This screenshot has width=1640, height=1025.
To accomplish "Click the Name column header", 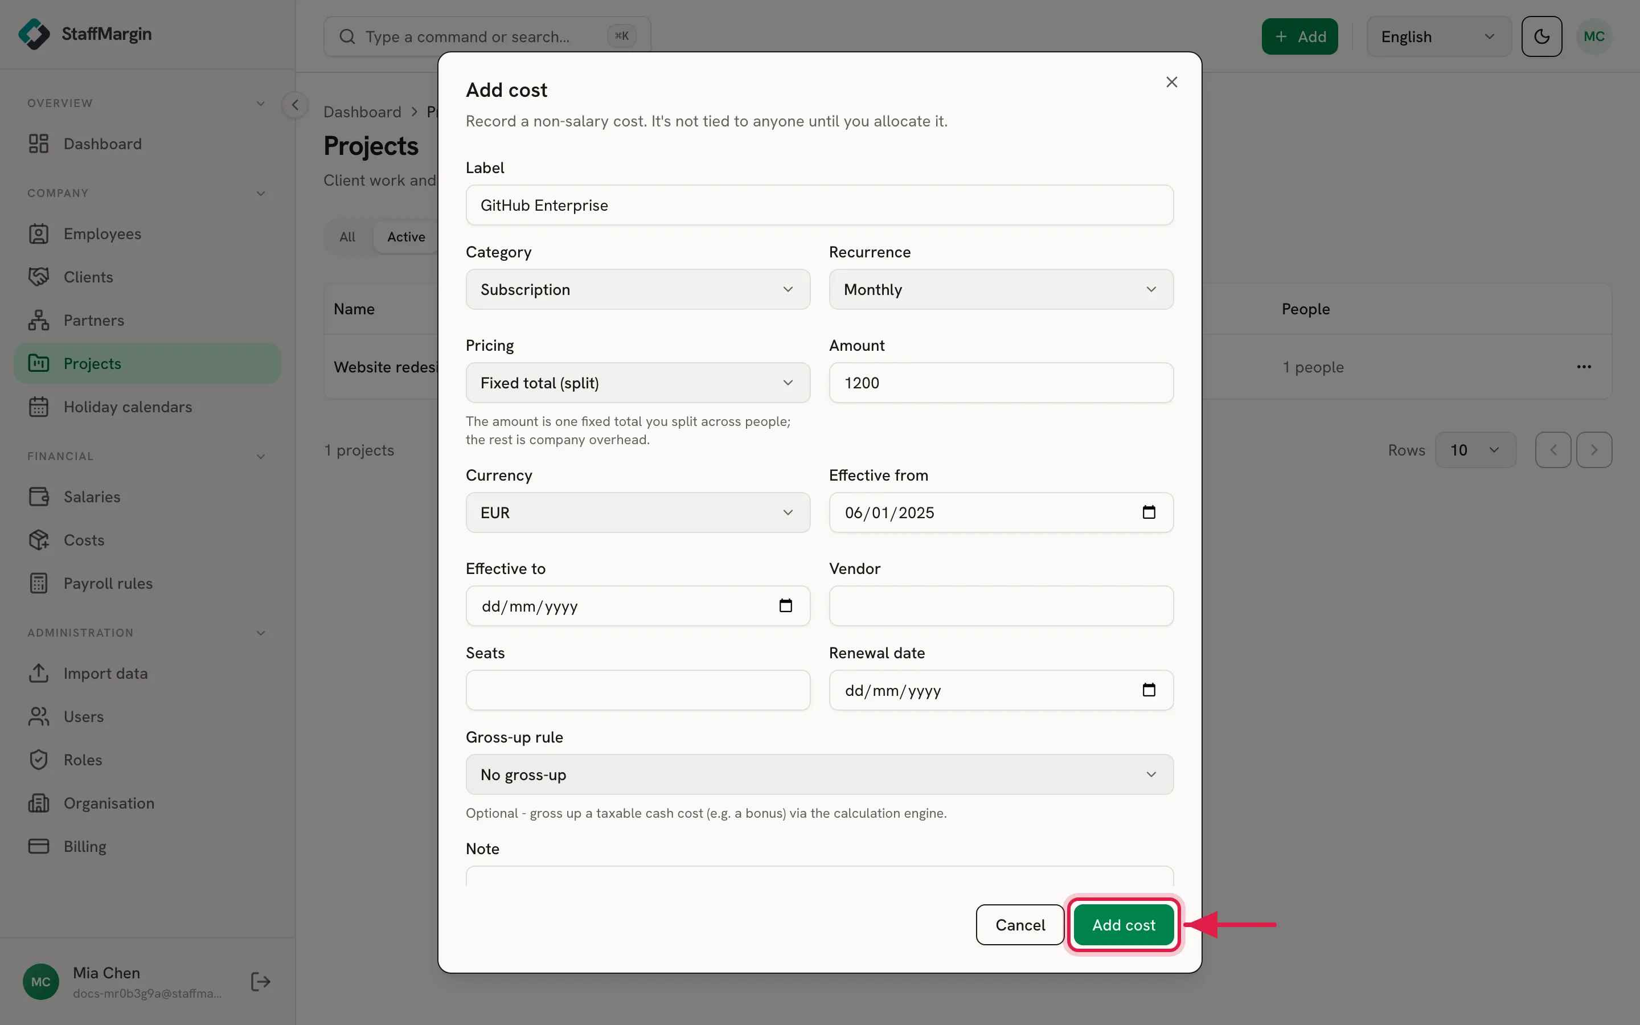I will (x=354, y=309).
